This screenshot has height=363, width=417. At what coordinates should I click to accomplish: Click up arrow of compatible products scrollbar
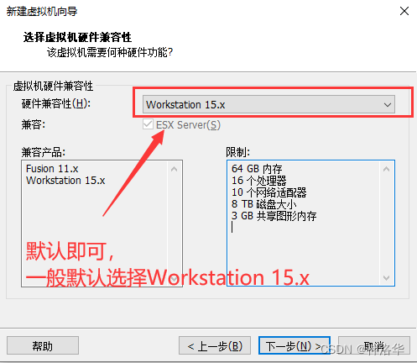[175, 169]
